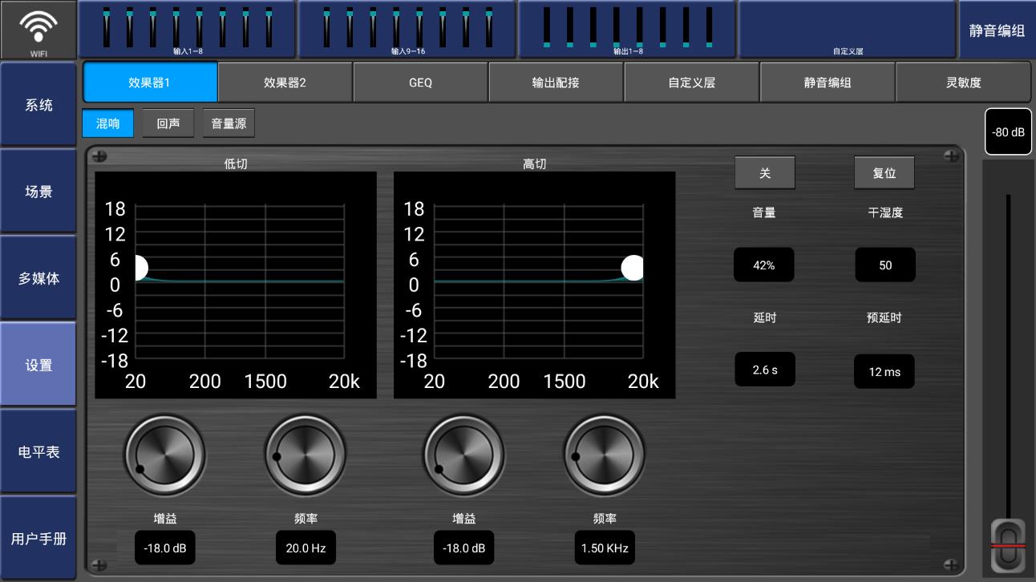Select the 回声 effect sub-tab
Image resolution: width=1036 pixels, height=582 pixels.
pos(168,123)
